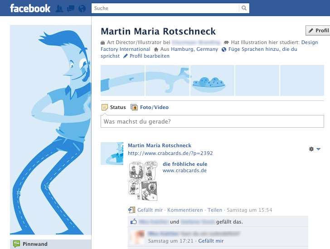Click the Pinnwand speech bubble icon

(16, 244)
